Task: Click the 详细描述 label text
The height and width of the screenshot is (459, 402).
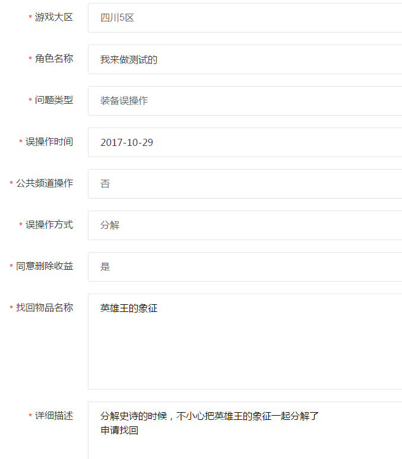Action: click(53, 416)
